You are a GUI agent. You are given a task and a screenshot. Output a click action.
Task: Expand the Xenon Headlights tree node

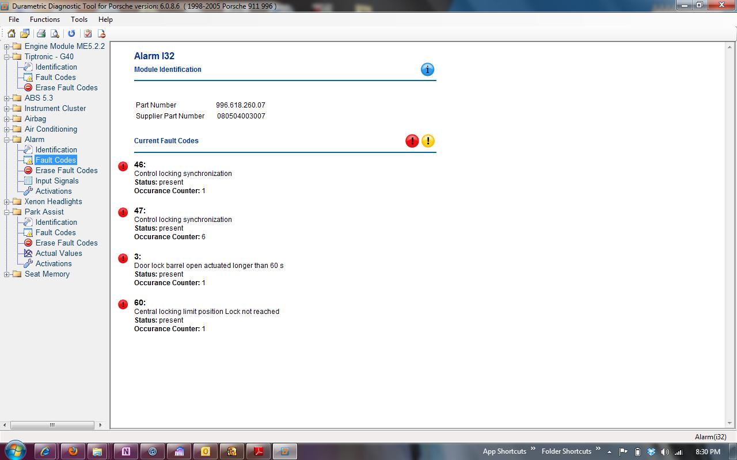(7, 202)
